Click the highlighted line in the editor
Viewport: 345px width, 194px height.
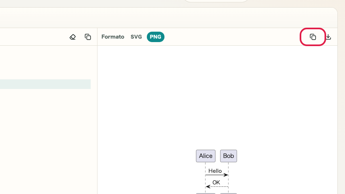click(x=45, y=84)
